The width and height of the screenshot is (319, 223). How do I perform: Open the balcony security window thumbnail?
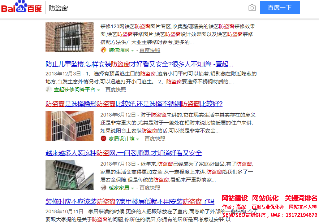69,126
